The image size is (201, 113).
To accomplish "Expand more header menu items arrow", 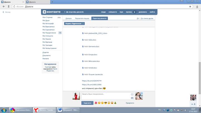I will [135, 12].
